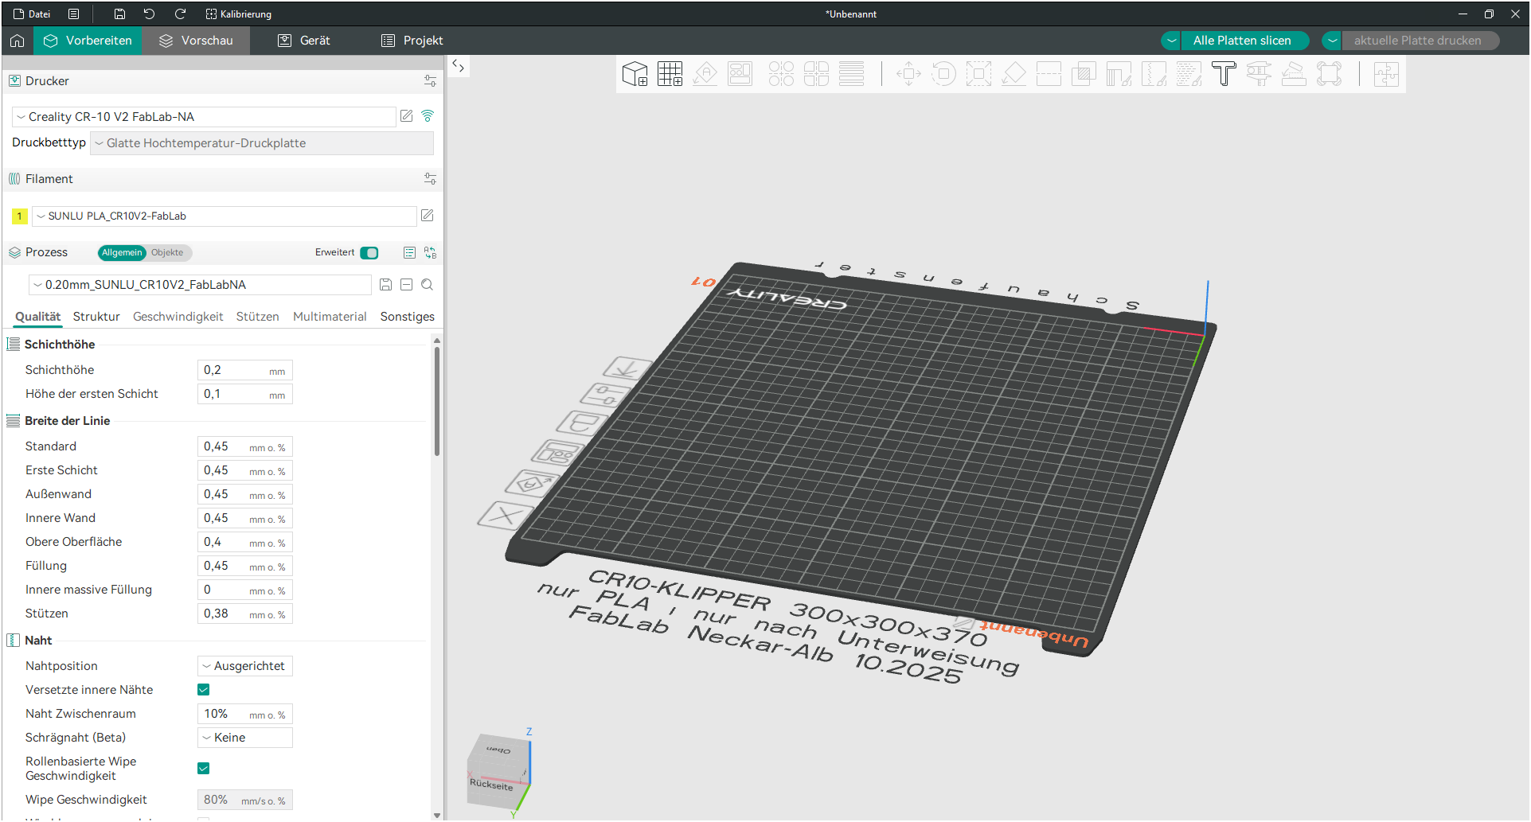This screenshot has height=822, width=1531.
Task: Open the Druckbetttyp dropdown
Action: (x=262, y=143)
